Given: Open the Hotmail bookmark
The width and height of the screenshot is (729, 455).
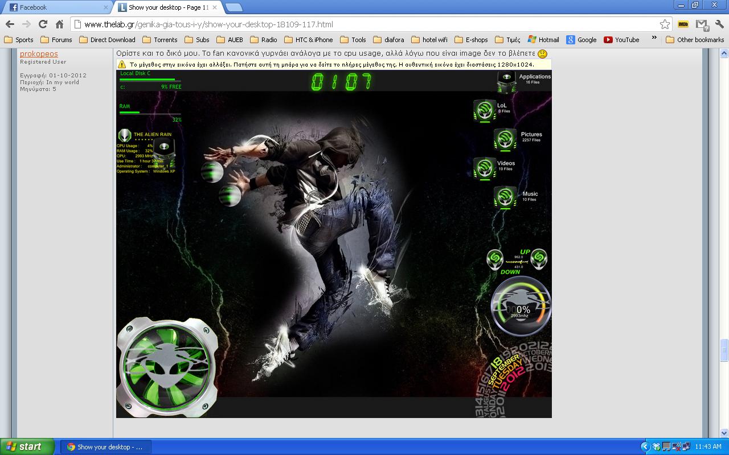Looking at the screenshot, I should (x=543, y=40).
